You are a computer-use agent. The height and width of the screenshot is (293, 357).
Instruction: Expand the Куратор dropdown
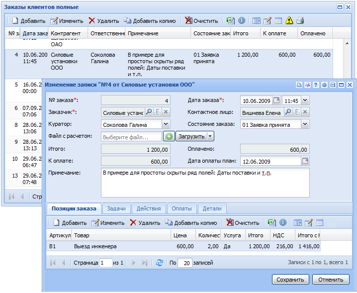pos(166,124)
